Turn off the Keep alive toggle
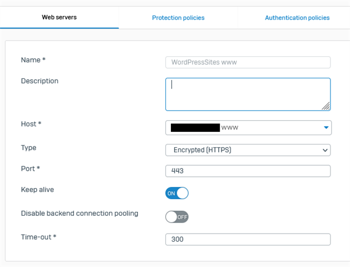The image size is (350, 267). coord(177,193)
